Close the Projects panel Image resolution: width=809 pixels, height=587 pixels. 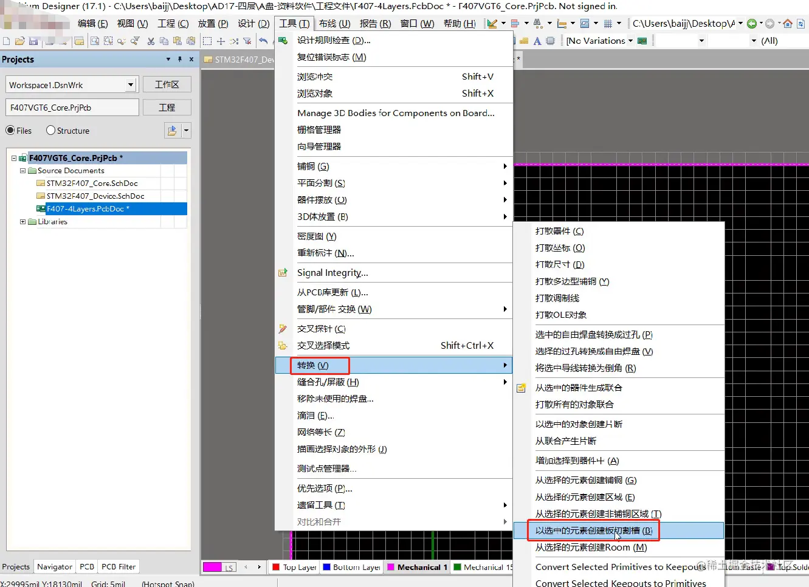pos(191,59)
